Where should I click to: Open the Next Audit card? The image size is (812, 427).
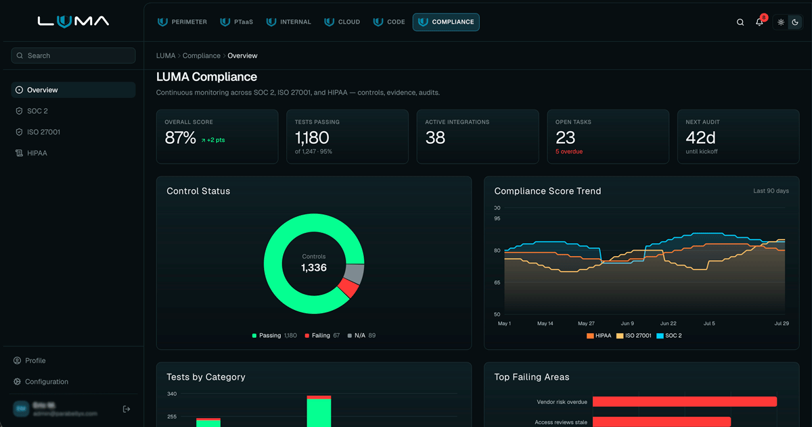coord(738,136)
